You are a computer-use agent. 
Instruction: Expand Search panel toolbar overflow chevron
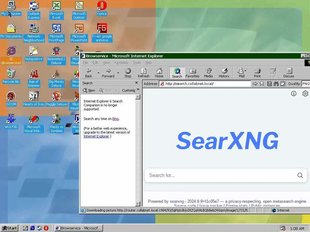click(x=138, y=89)
